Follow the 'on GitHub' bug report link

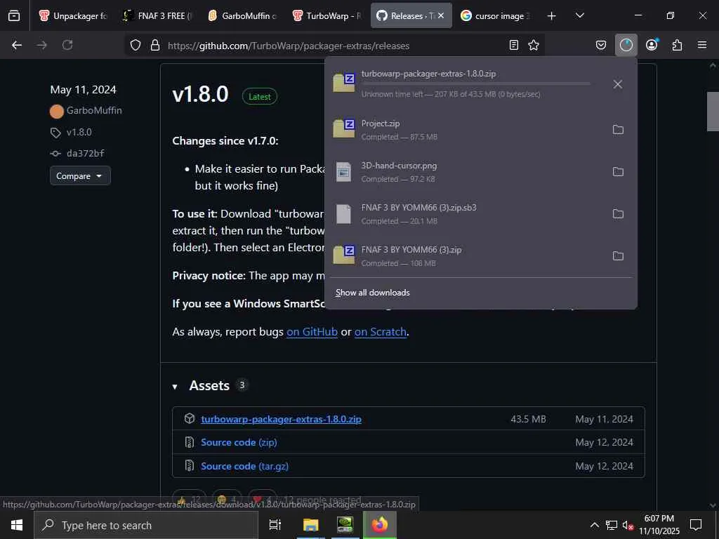tap(312, 332)
